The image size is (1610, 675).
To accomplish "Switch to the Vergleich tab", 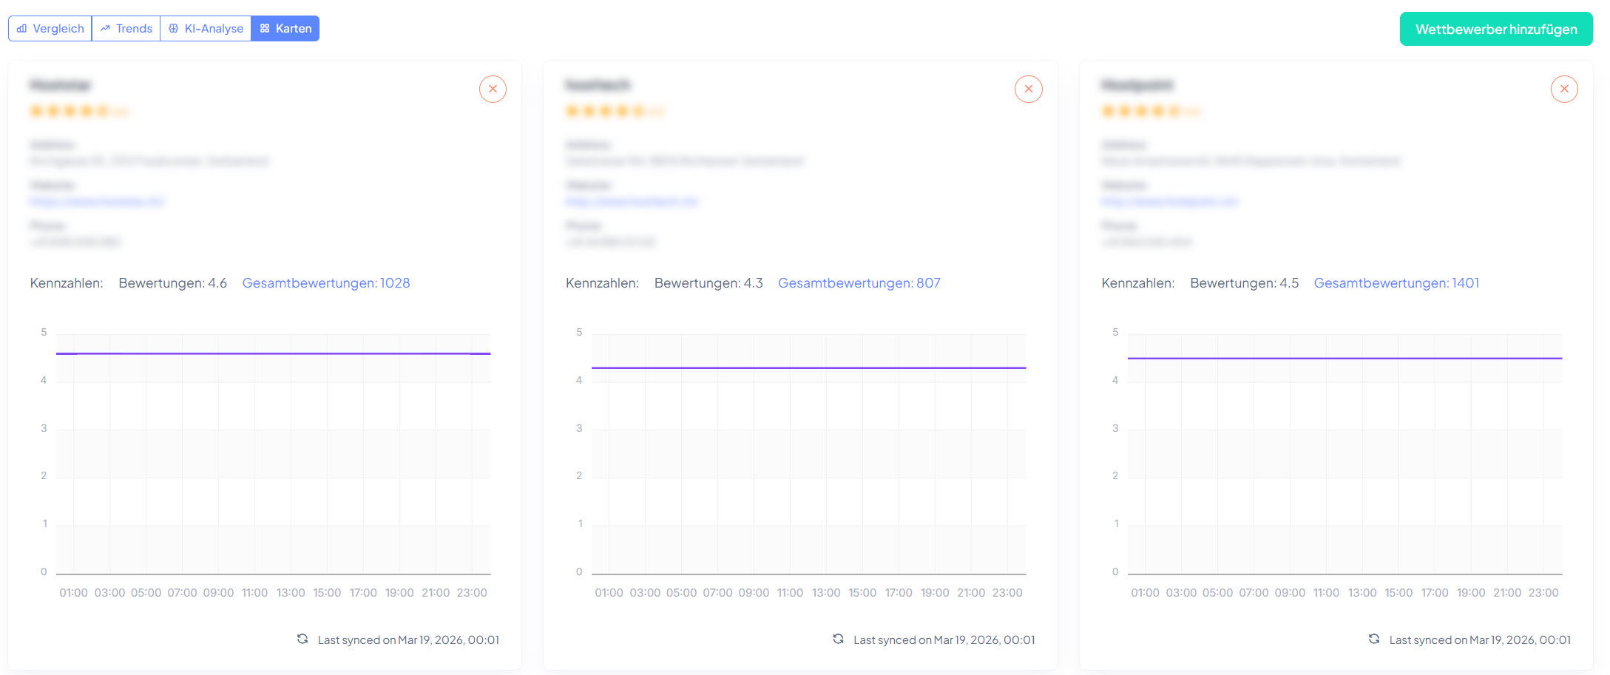I will (50, 29).
